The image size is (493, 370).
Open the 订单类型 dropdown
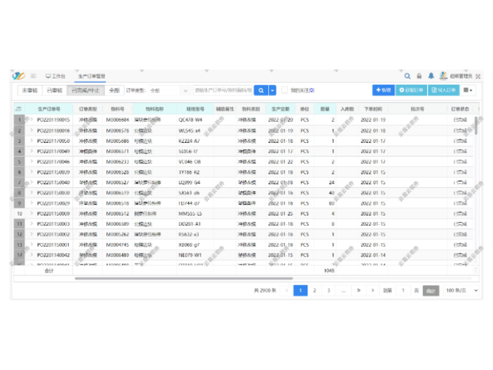pyautogui.click(x=169, y=90)
